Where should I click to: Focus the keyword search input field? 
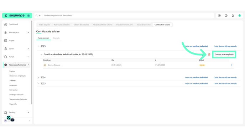click(x=128, y=16)
